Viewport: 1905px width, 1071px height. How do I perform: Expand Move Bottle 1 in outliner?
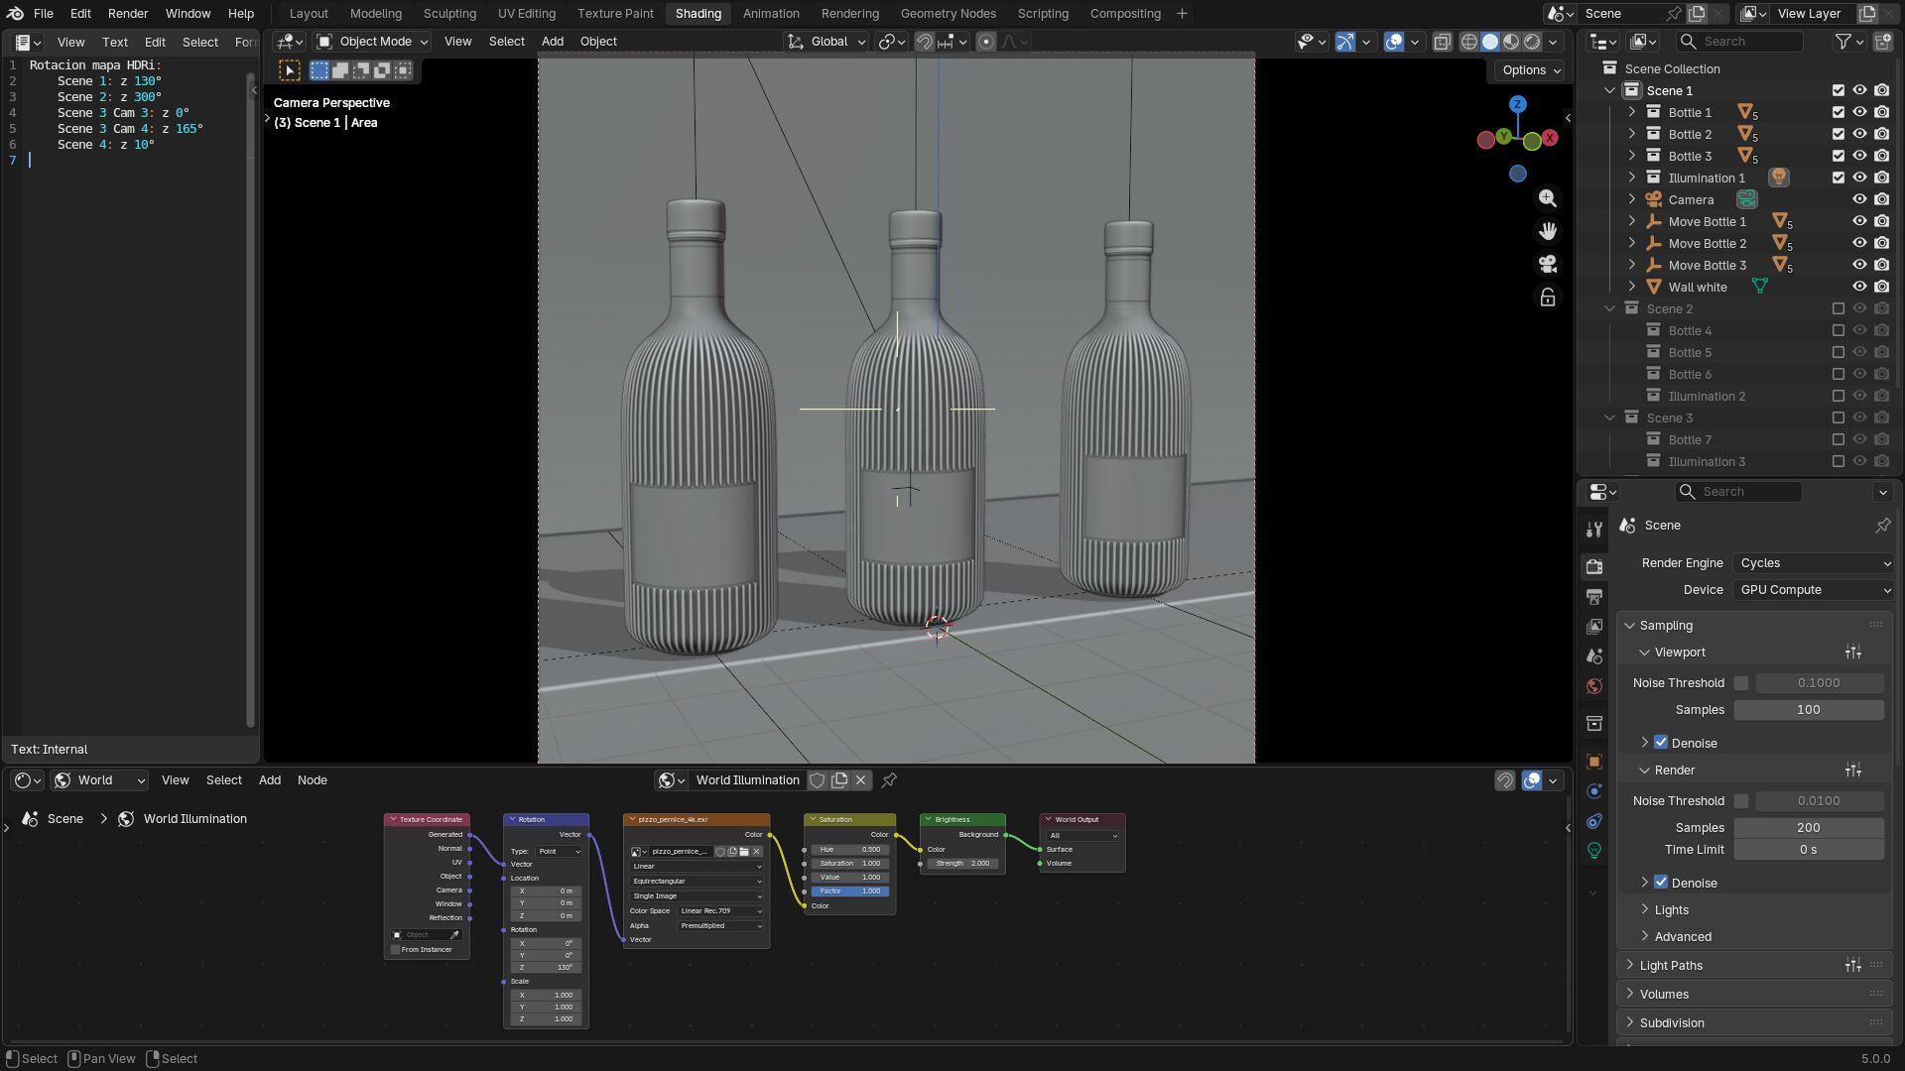pyautogui.click(x=1632, y=222)
